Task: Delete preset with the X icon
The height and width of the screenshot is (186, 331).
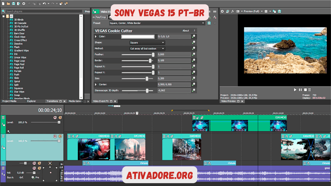Action: tap(215, 23)
